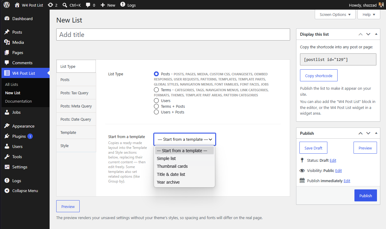386x229 pixels.
Task: Open the Style settings tab
Action: 76,146
